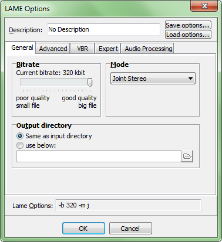
Task: Switch to the Advanced tab
Action: point(53,49)
